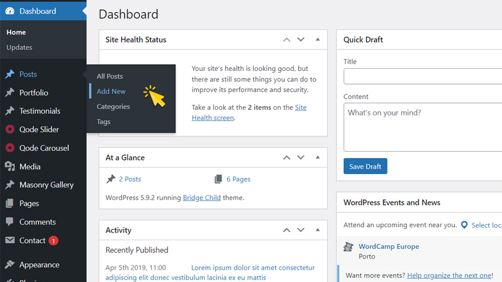The image size is (502, 282).
Task: Choose Categories from Posts flyout menu
Action: pyautogui.click(x=113, y=107)
